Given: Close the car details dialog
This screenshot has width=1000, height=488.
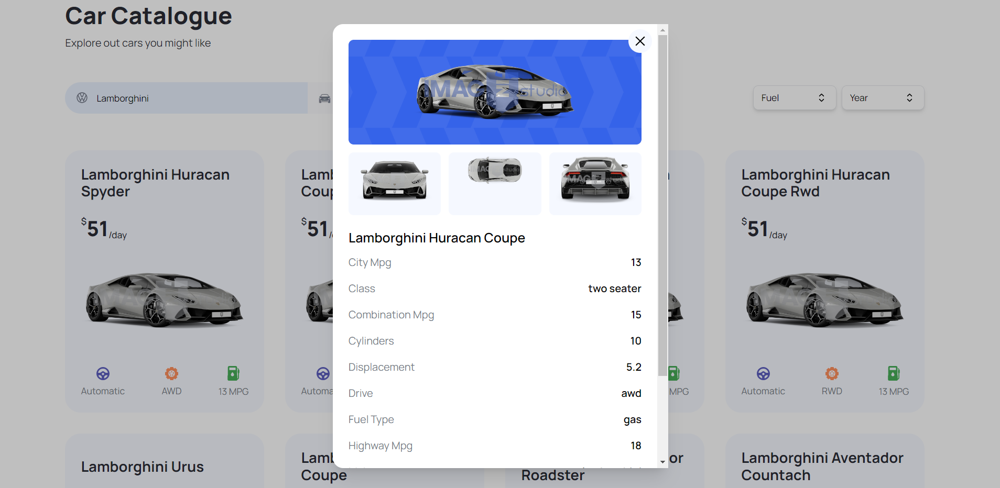Looking at the screenshot, I should pyautogui.click(x=640, y=41).
